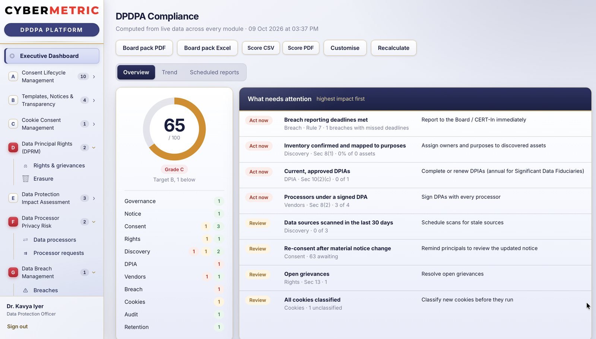Image resolution: width=596 pixels, height=339 pixels.
Task: Open the Erasure submenu item
Action: 43,179
